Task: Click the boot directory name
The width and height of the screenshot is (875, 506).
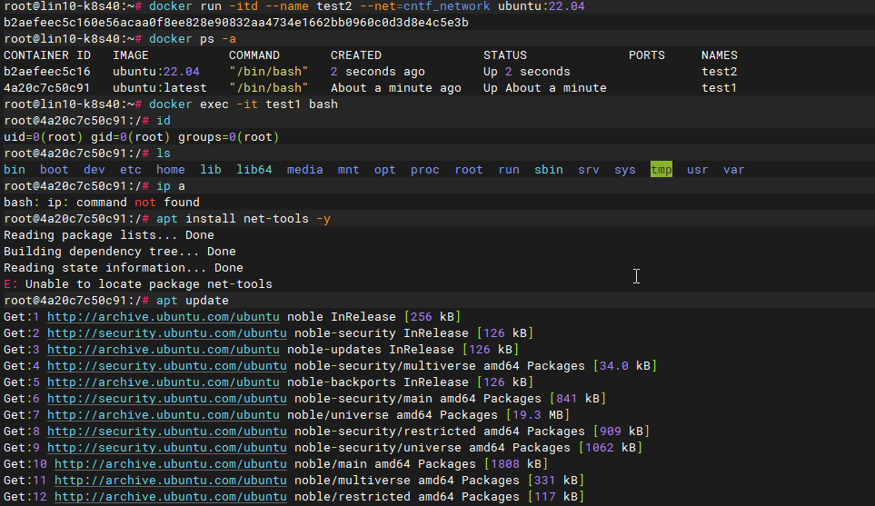Action: point(55,170)
